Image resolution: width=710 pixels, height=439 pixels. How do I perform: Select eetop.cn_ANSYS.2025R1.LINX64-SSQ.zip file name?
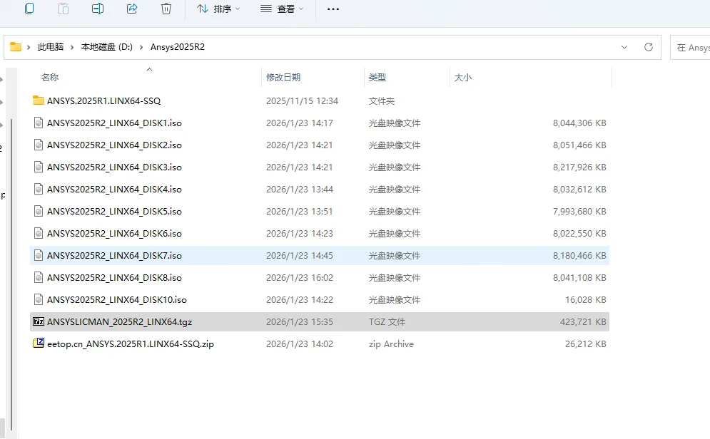coord(131,344)
